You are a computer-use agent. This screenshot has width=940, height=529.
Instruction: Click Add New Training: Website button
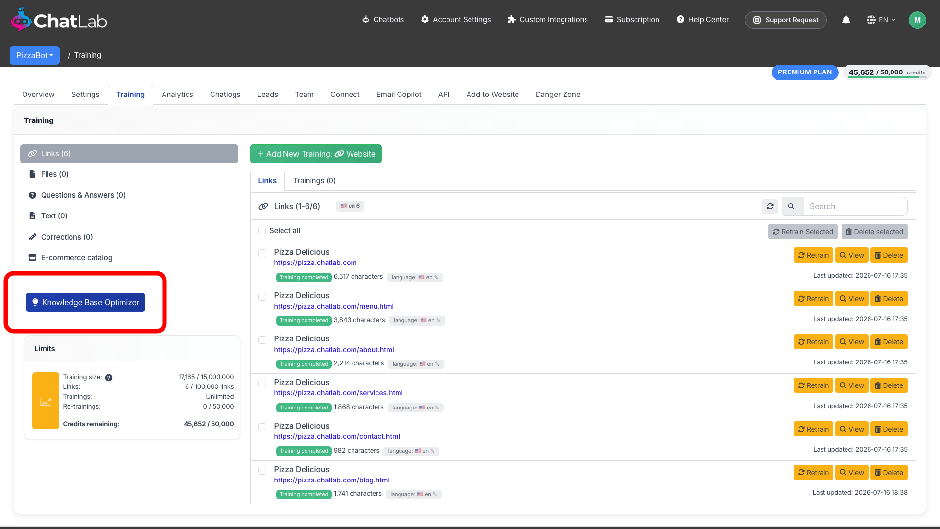[x=316, y=154]
